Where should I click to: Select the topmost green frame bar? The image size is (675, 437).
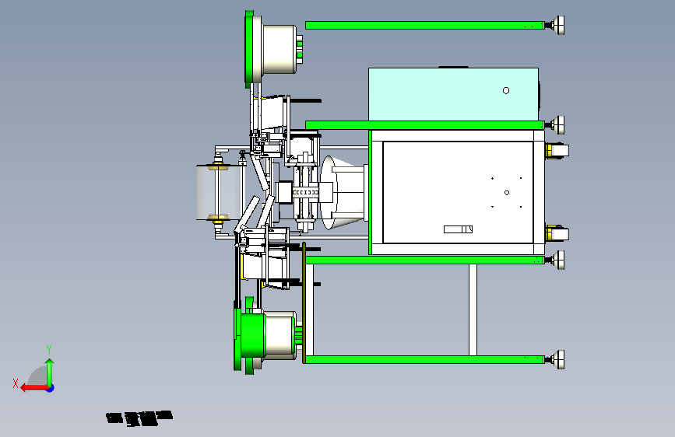(x=424, y=26)
